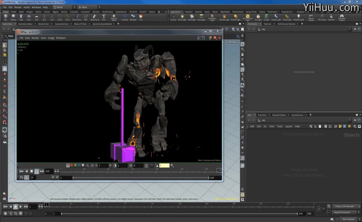This screenshot has height=222, width=362.
Task: Switch to the Performance Monitor tab
Action: pyautogui.click(x=286, y=24)
